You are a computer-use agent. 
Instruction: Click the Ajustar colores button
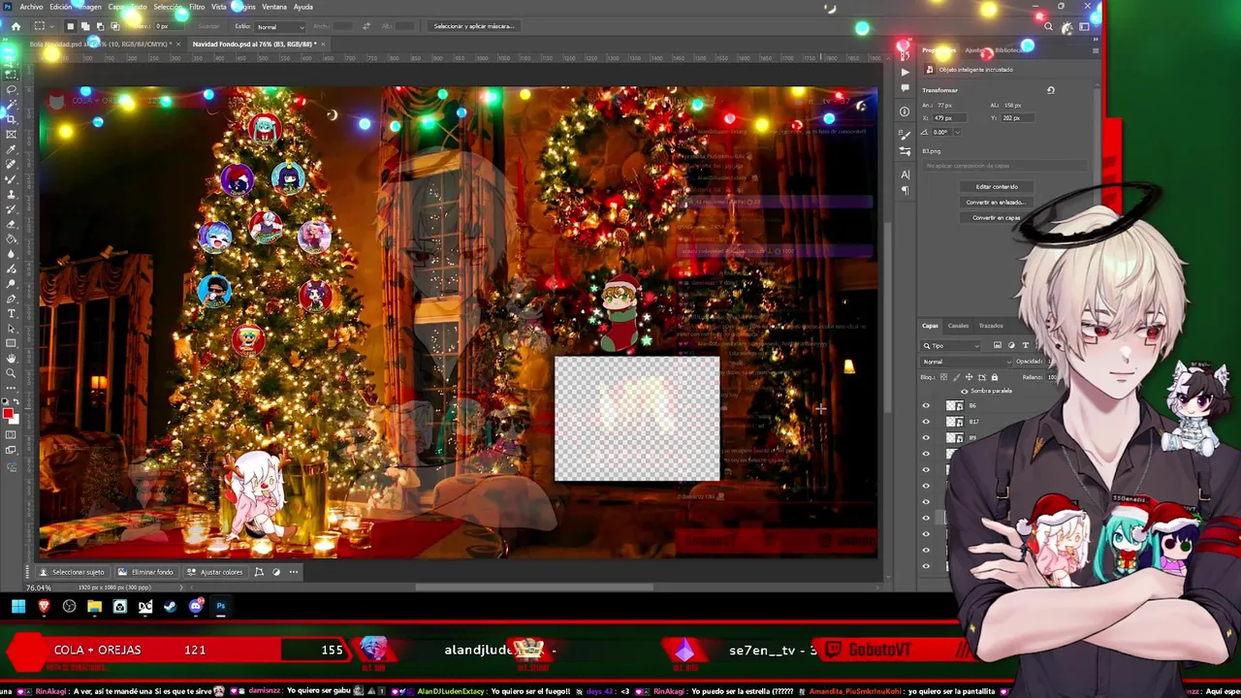[x=215, y=572]
